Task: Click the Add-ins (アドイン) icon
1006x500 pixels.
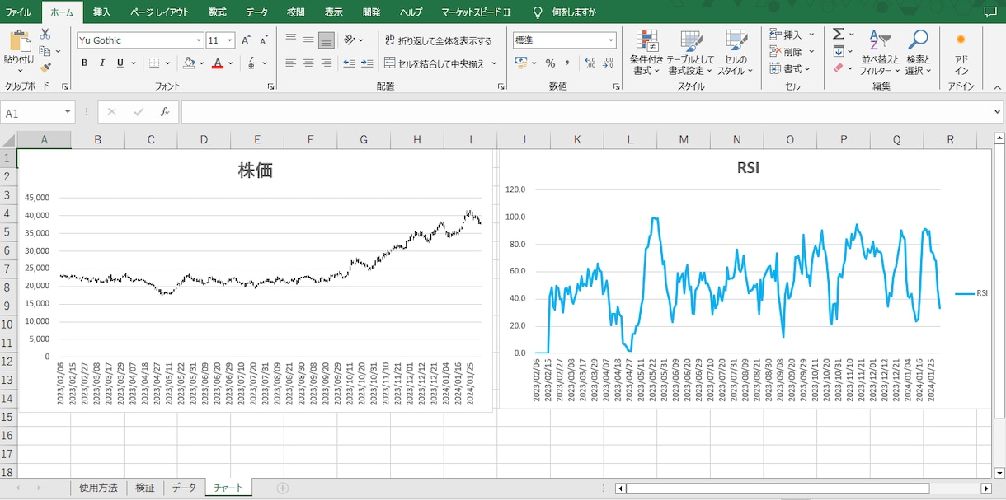Action: [961, 53]
